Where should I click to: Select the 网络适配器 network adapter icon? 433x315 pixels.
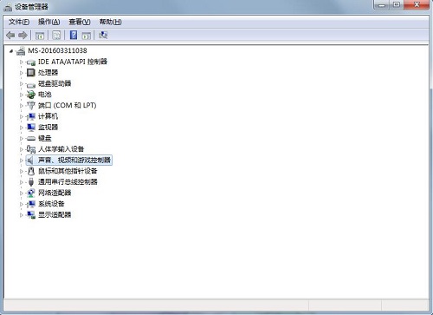30,193
